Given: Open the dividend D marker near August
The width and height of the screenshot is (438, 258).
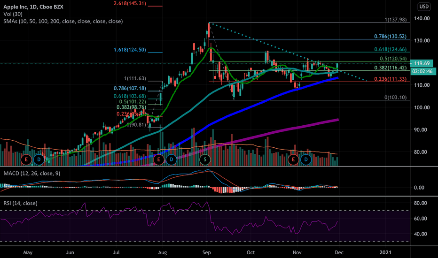Looking at the screenshot, I should tap(171, 159).
